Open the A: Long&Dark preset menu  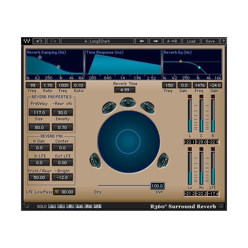pos(98,41)
